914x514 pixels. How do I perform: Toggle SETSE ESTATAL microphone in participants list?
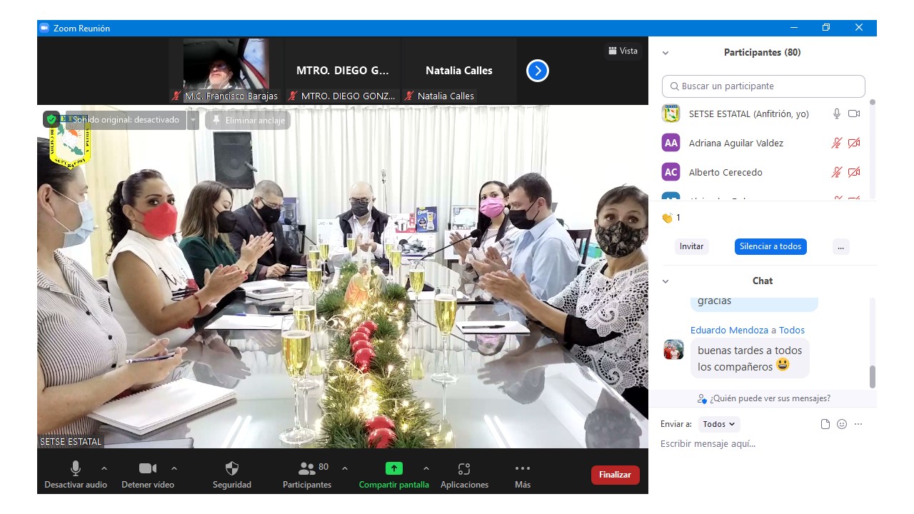coord(837,114)
